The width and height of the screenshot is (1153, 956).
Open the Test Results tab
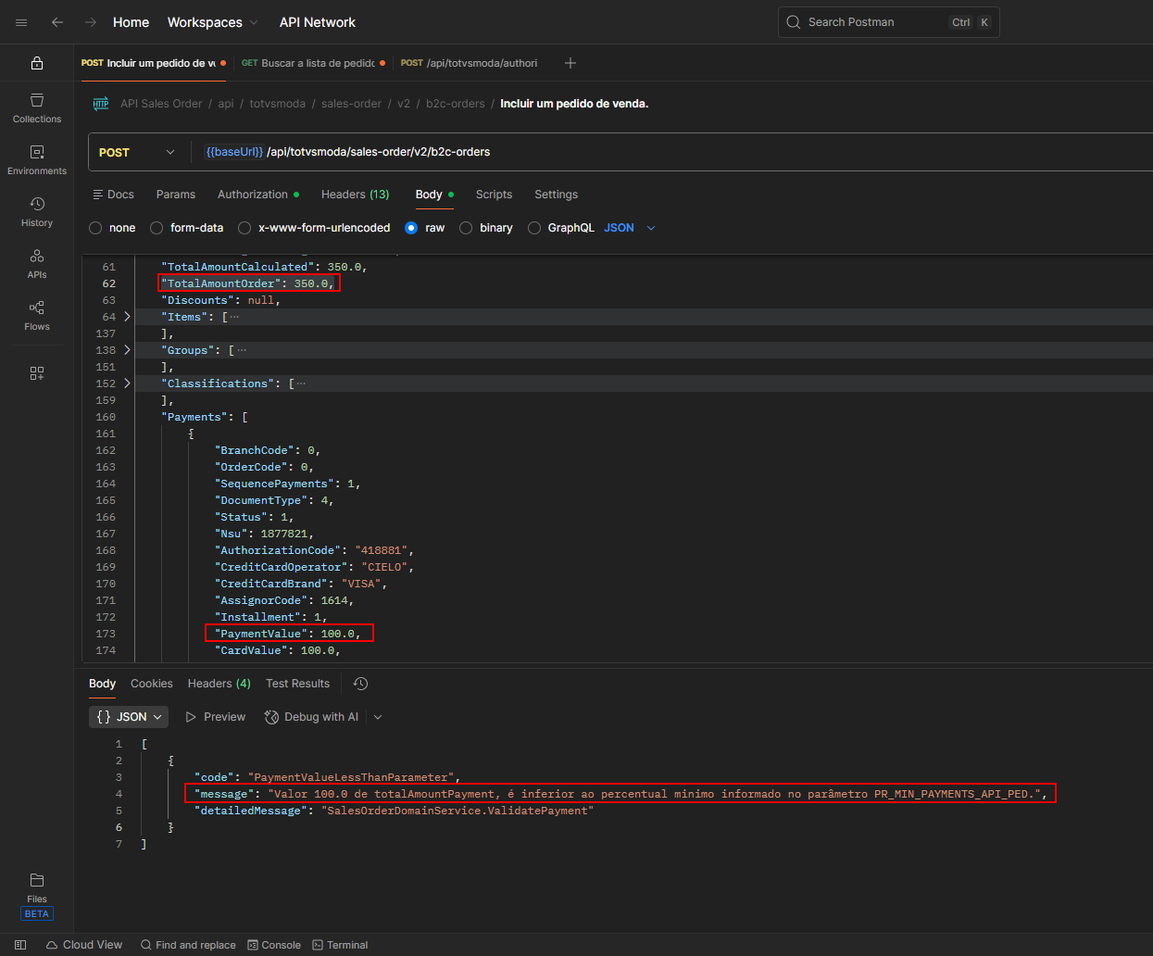pyautogui.click(x=297, y=684)
